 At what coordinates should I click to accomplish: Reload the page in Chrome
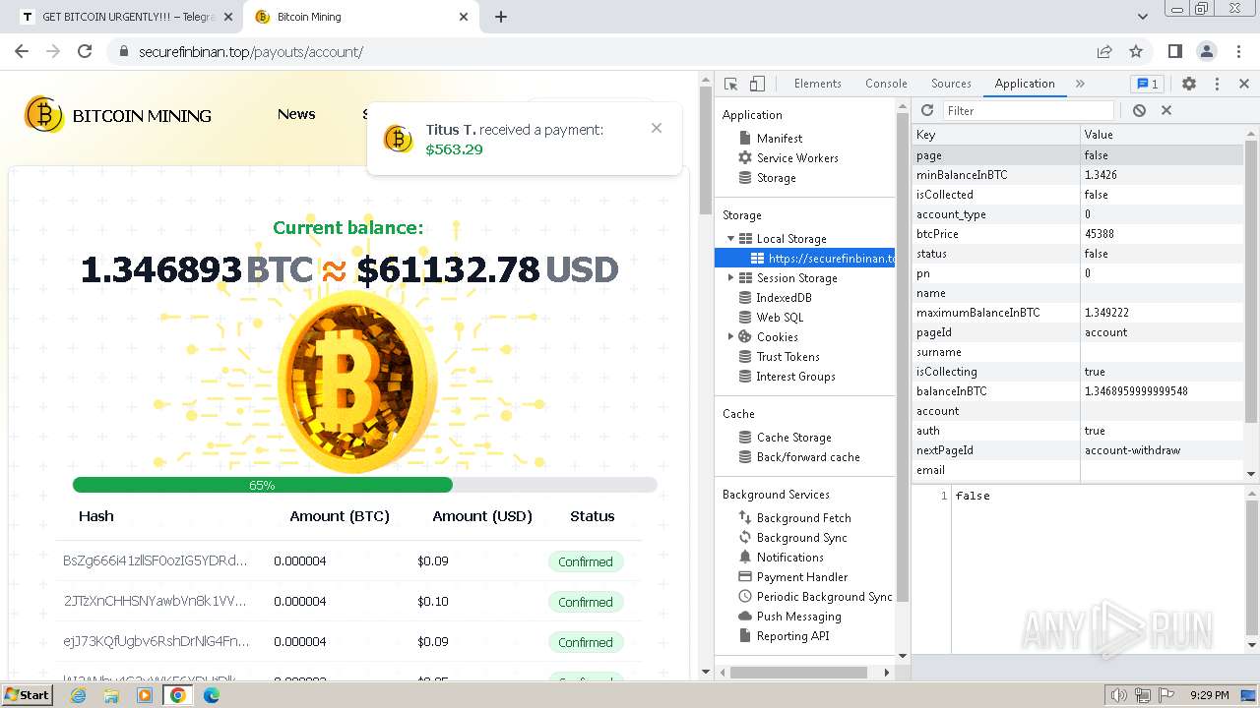(85, 51)
